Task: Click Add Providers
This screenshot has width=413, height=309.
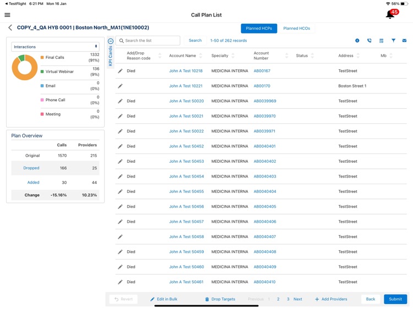Action: (x=331, y=299)
